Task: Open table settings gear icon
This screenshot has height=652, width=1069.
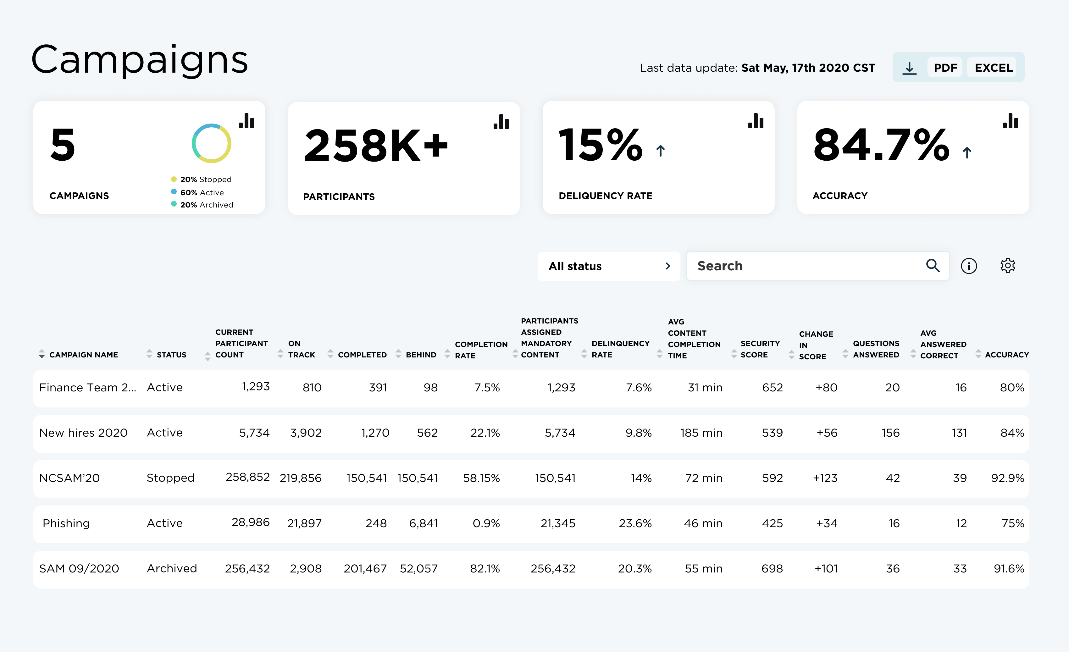Action: point(1007,266)
